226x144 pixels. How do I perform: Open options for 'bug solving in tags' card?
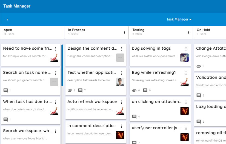coord(186,49)
